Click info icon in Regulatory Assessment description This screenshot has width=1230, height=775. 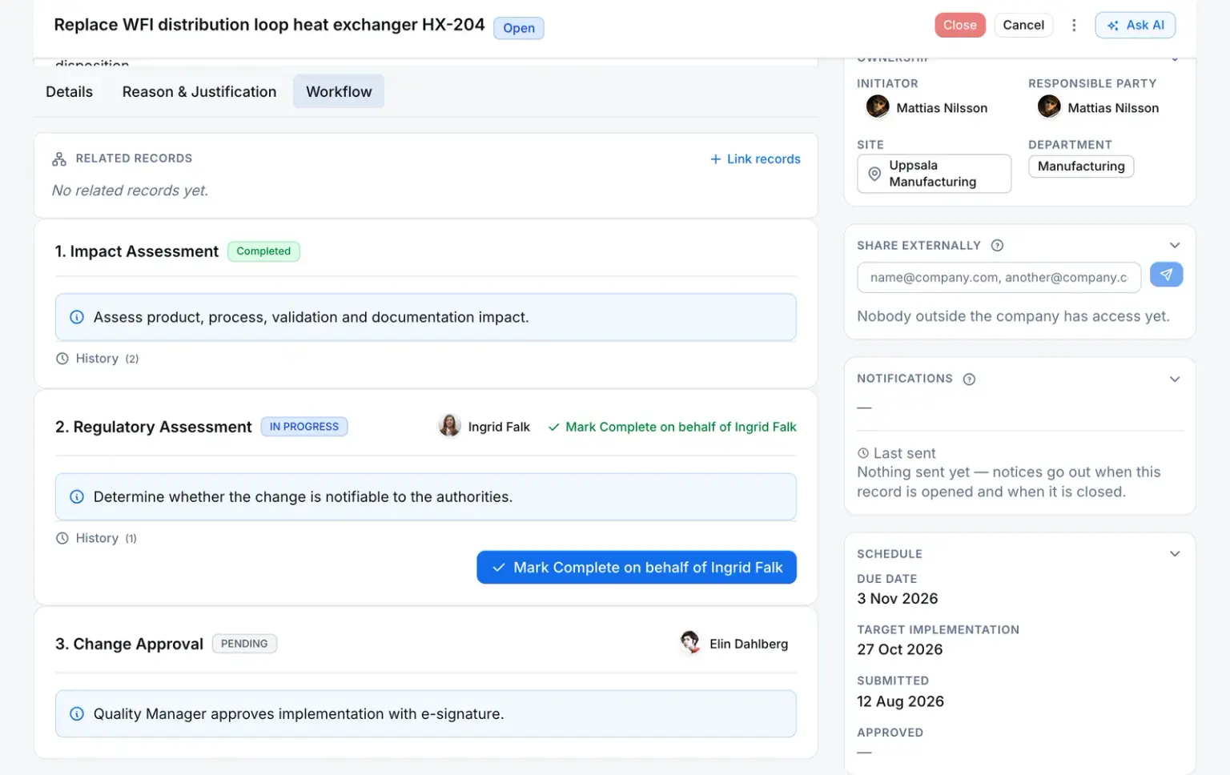pyautogui.click(x=77, y=496)
